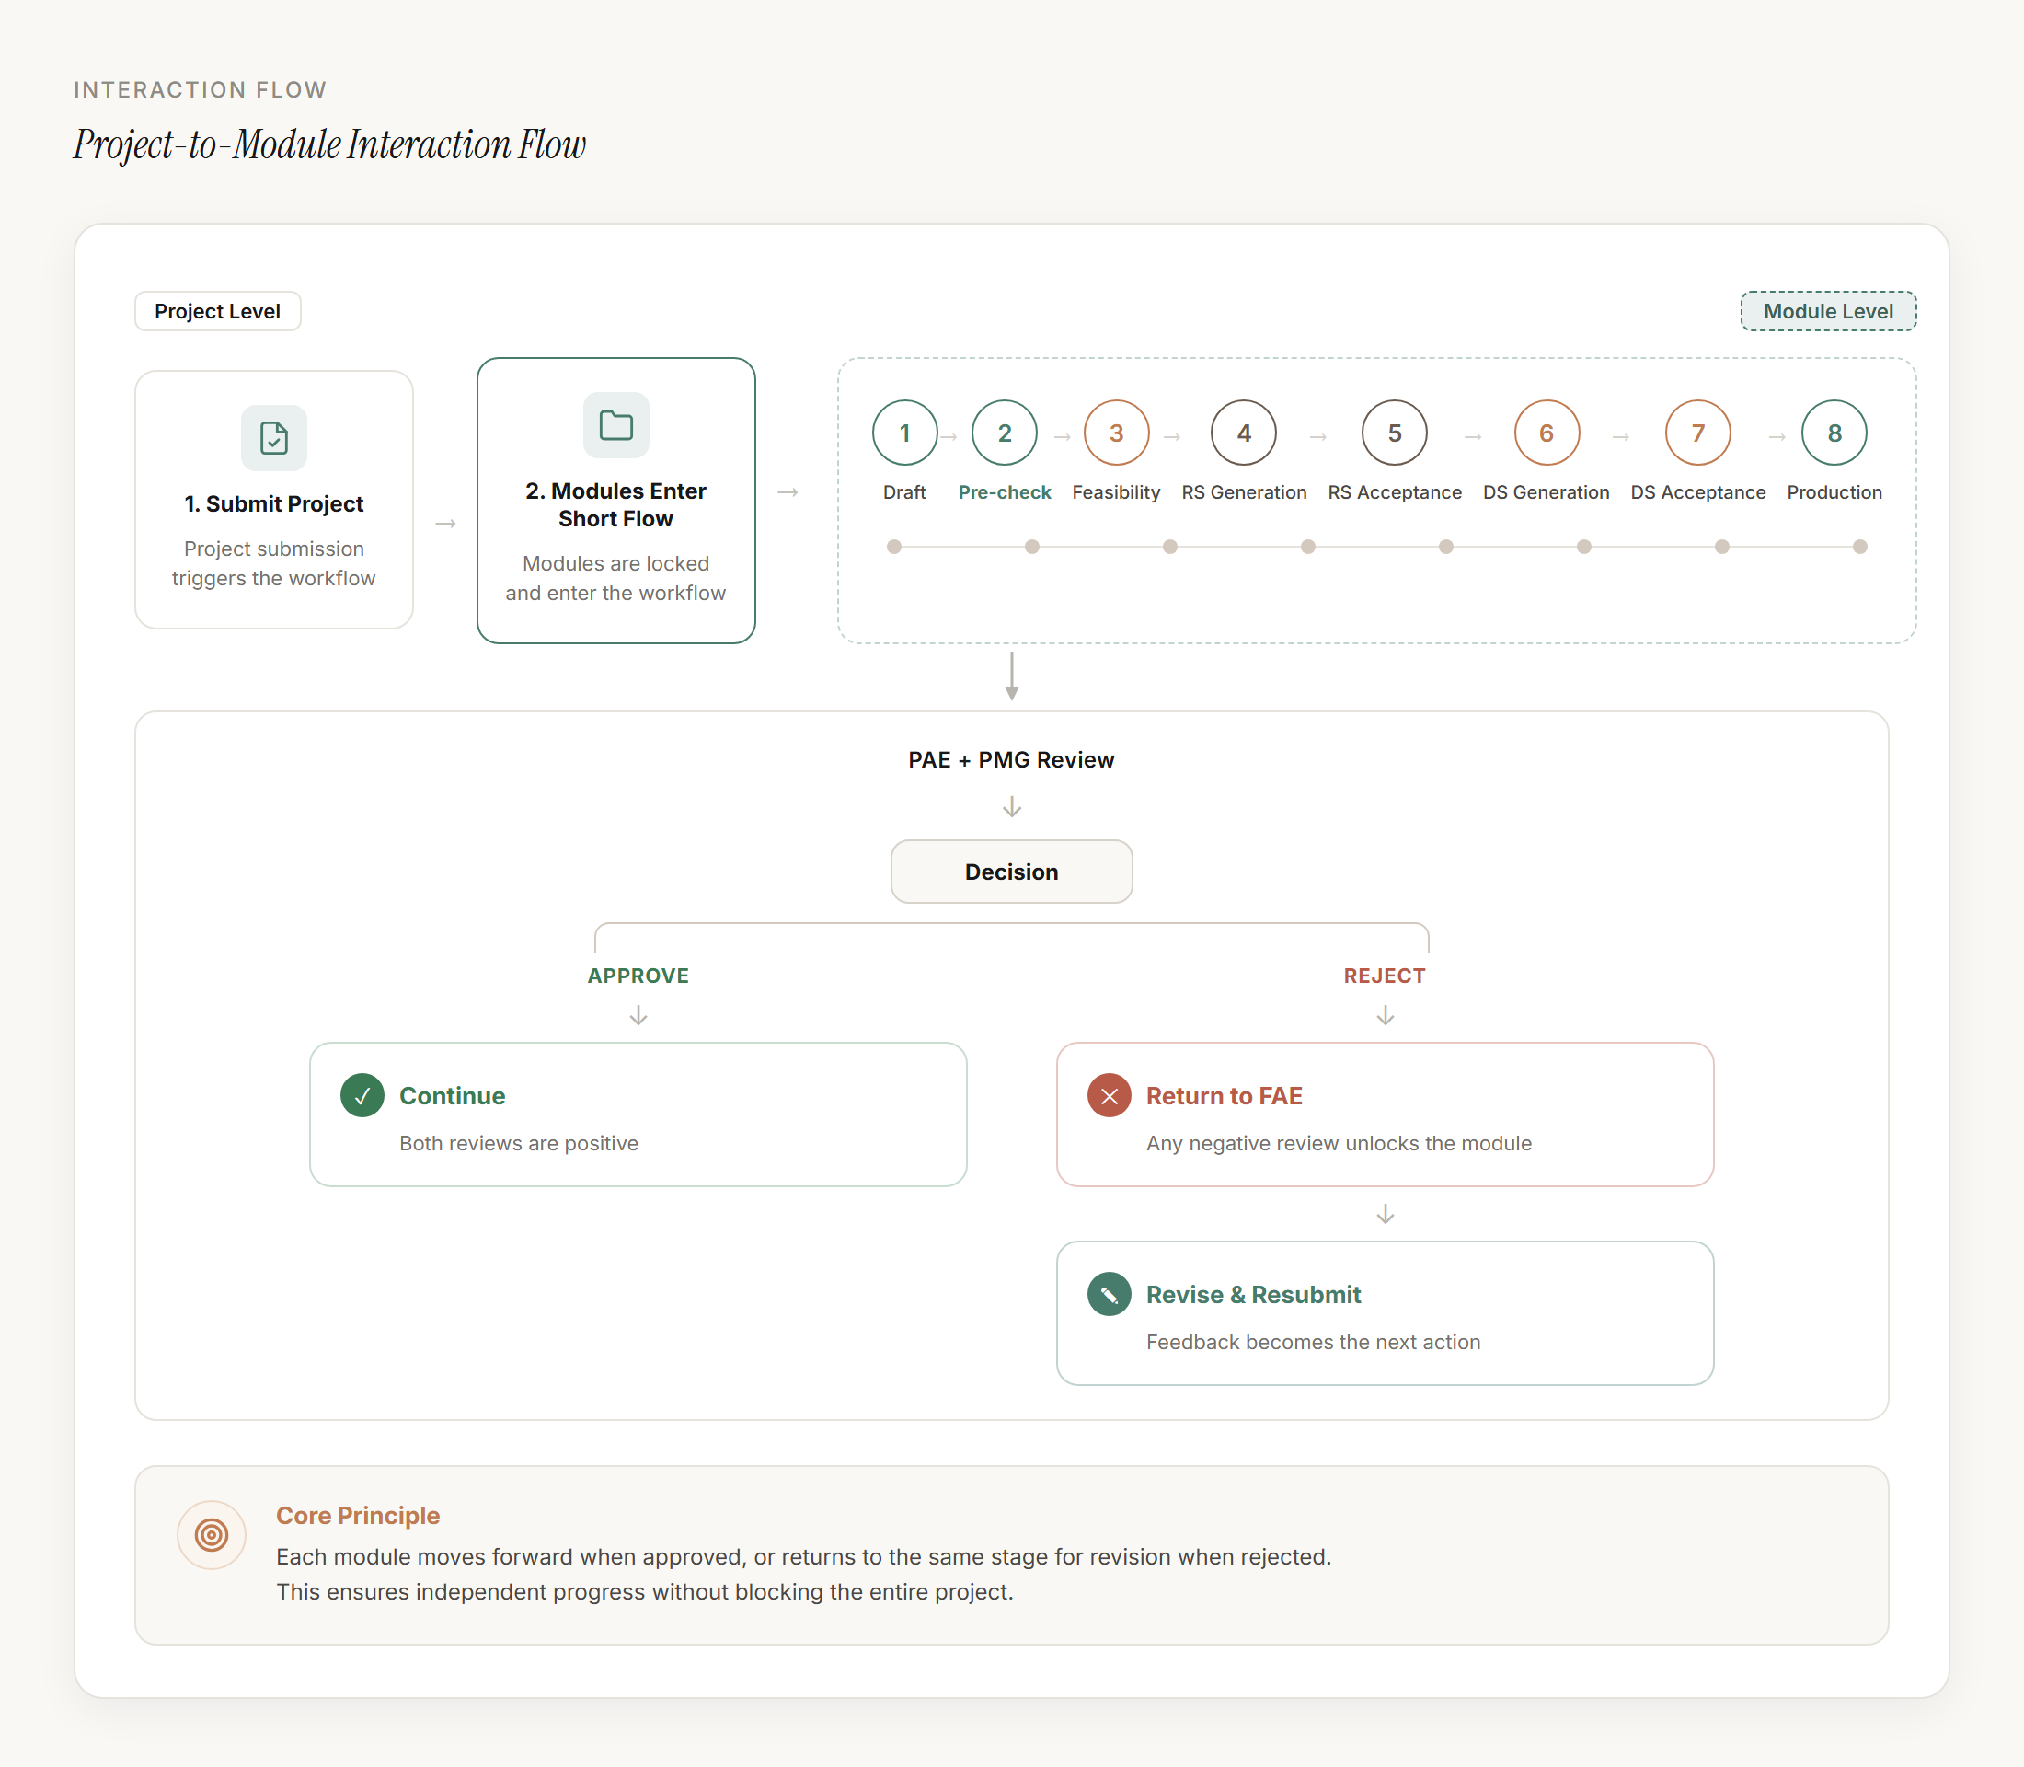
Task: Select step 2 Pre-check circle
Action: click(x=1004, y=433)
